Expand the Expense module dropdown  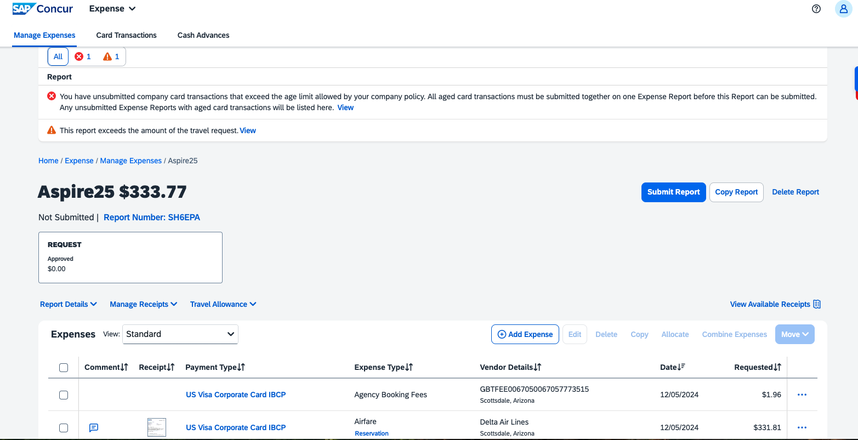[112, 9]
